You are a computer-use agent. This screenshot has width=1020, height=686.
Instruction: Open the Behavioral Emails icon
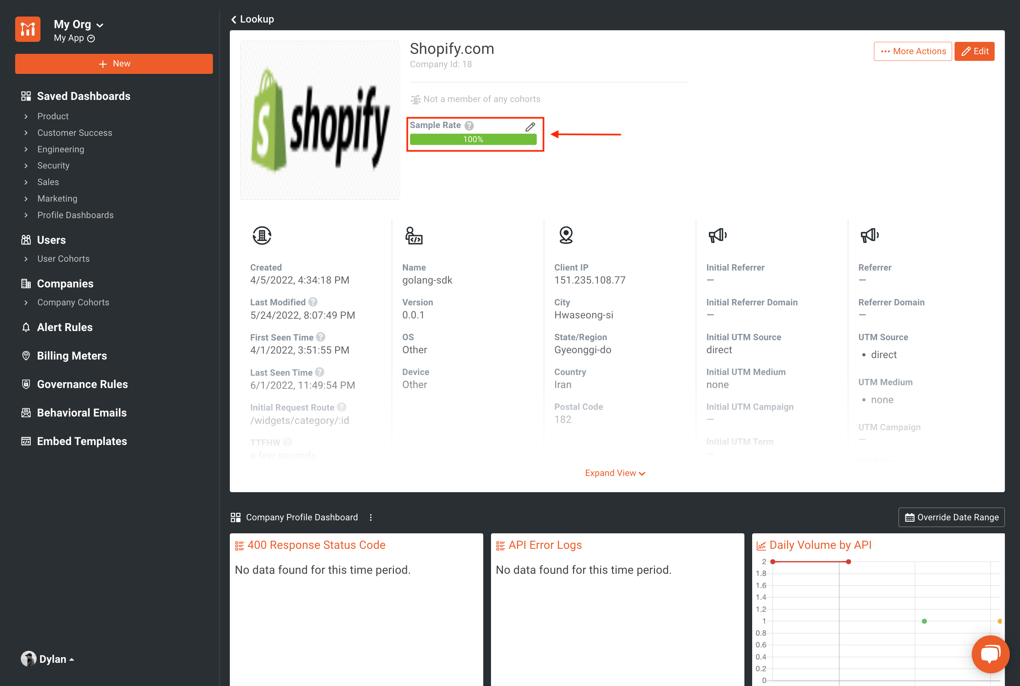click(26, 413)
